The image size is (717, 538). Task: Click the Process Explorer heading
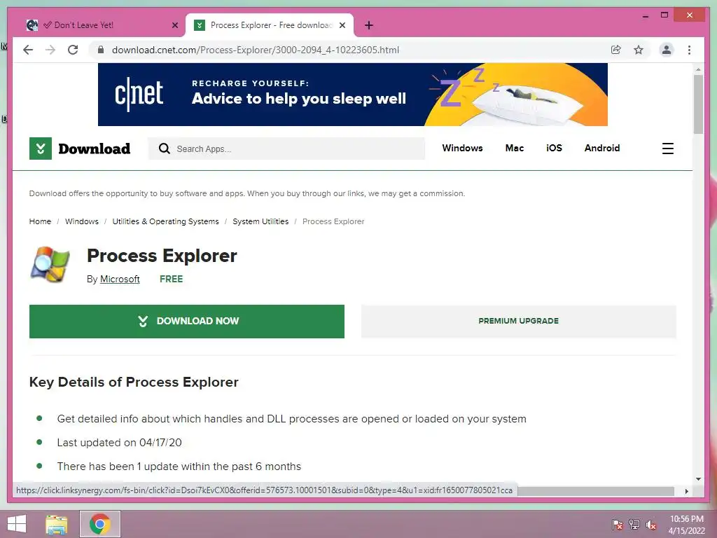[162, 256]
